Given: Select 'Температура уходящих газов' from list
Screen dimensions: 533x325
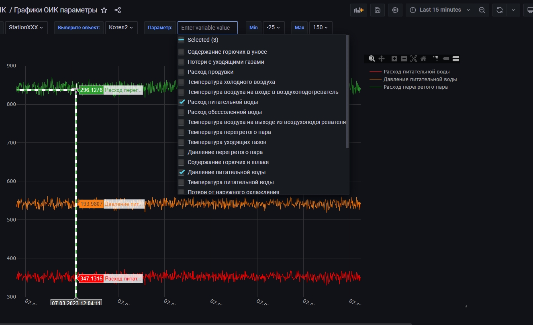Looking at the screenshot, I should tap(227, 142).
